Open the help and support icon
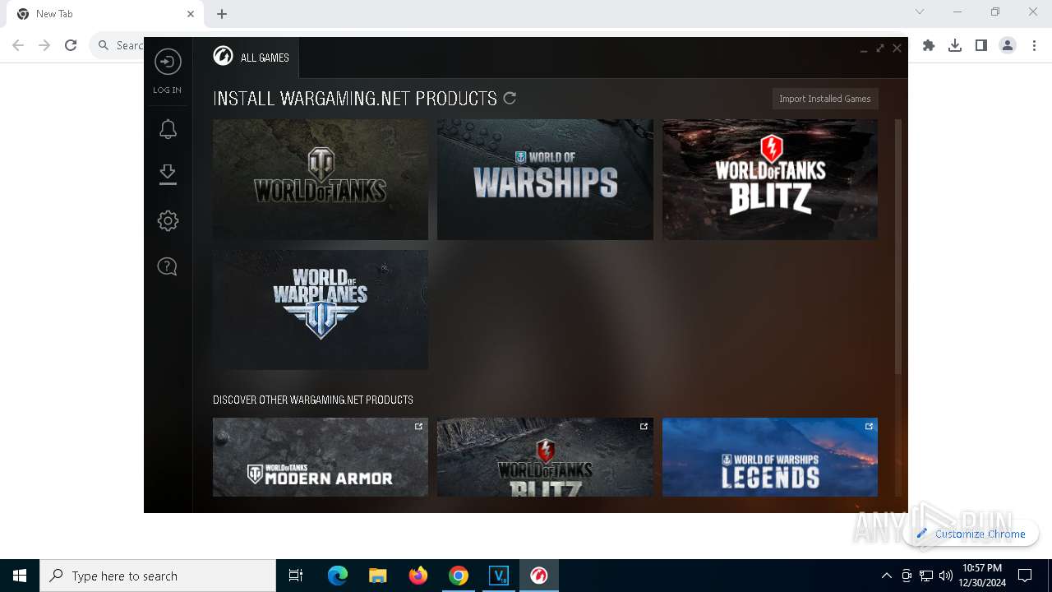Image resolution: width=1052 pixels, height=592 pixels. pyautogui.click(x=168, y=266)
